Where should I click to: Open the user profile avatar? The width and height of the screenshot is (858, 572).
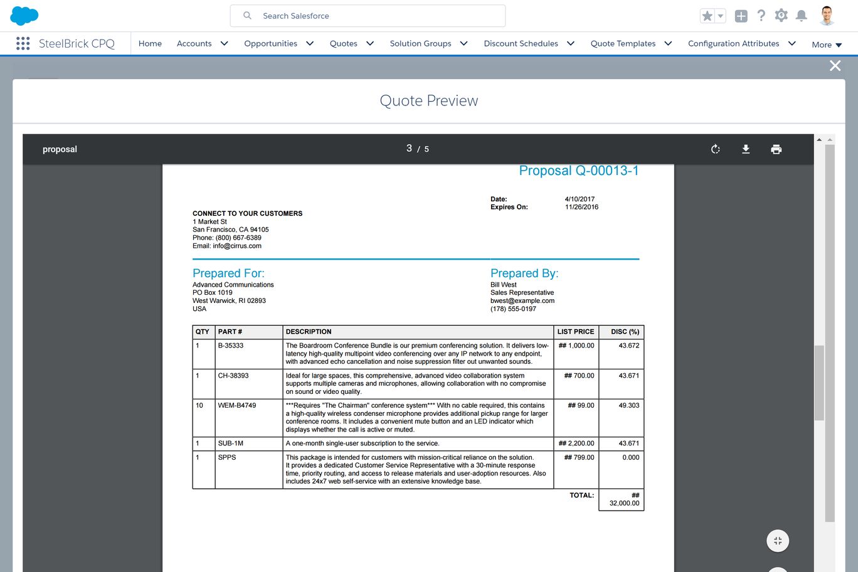tap(827, 16)
